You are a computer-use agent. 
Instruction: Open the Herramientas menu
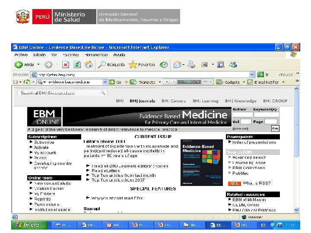96,55
